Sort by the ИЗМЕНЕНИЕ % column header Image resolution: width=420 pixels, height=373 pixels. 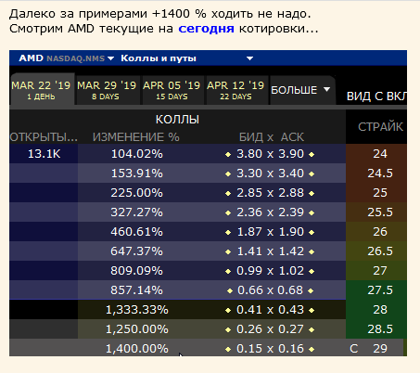(x=136, y=137)
